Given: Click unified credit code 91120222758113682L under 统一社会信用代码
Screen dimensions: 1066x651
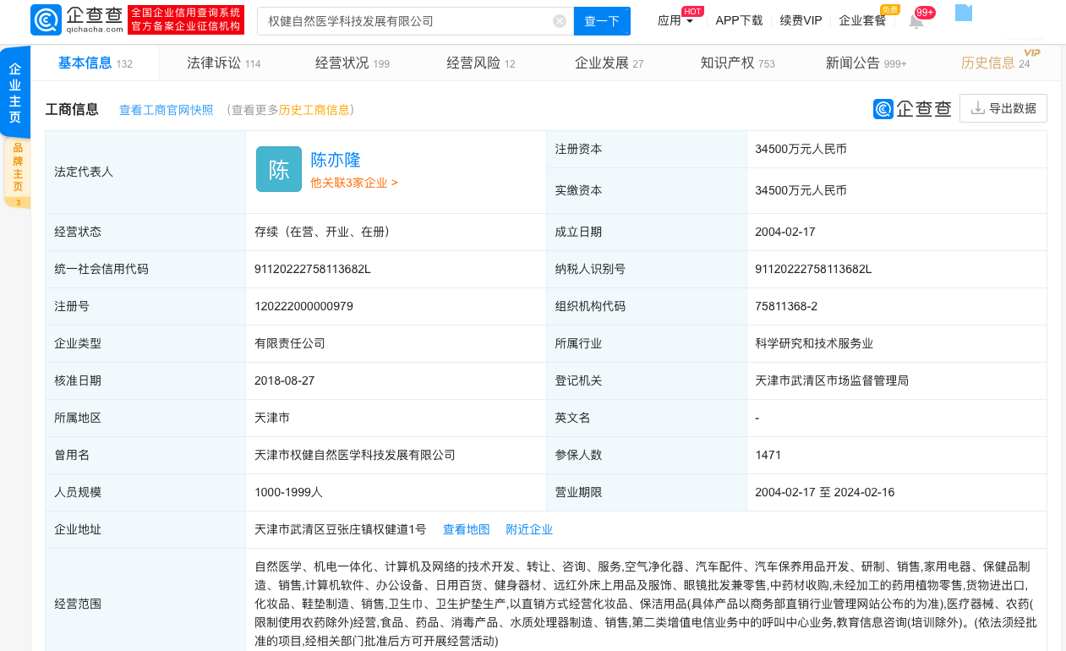Looking at the screenshot, I should 313,269.
